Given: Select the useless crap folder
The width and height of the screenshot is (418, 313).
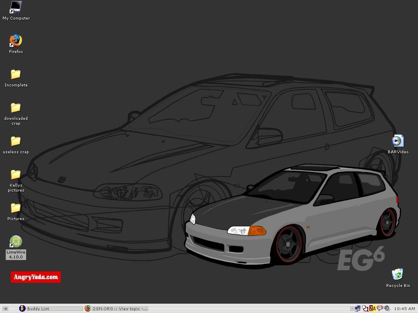Looking at the screenshot, I should pos(16,145).
